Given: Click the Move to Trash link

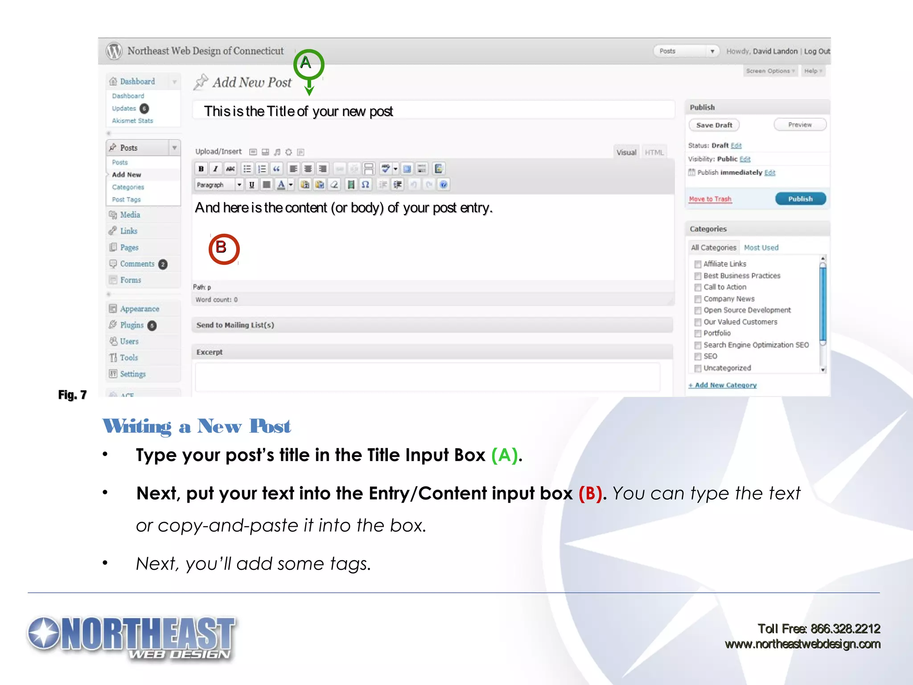Looking at the screenshot, I should (710, 199).
